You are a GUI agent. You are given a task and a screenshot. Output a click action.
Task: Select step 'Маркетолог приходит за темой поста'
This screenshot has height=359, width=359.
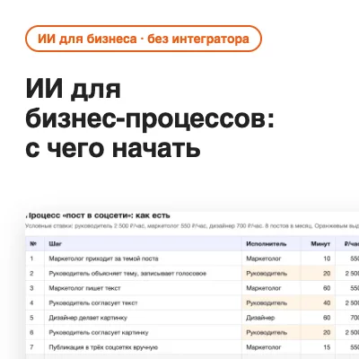tap(103, 258)
